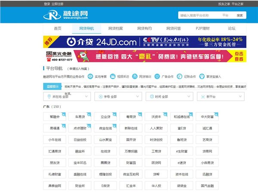Open the 平台之家 link

[x=237, y=4]
